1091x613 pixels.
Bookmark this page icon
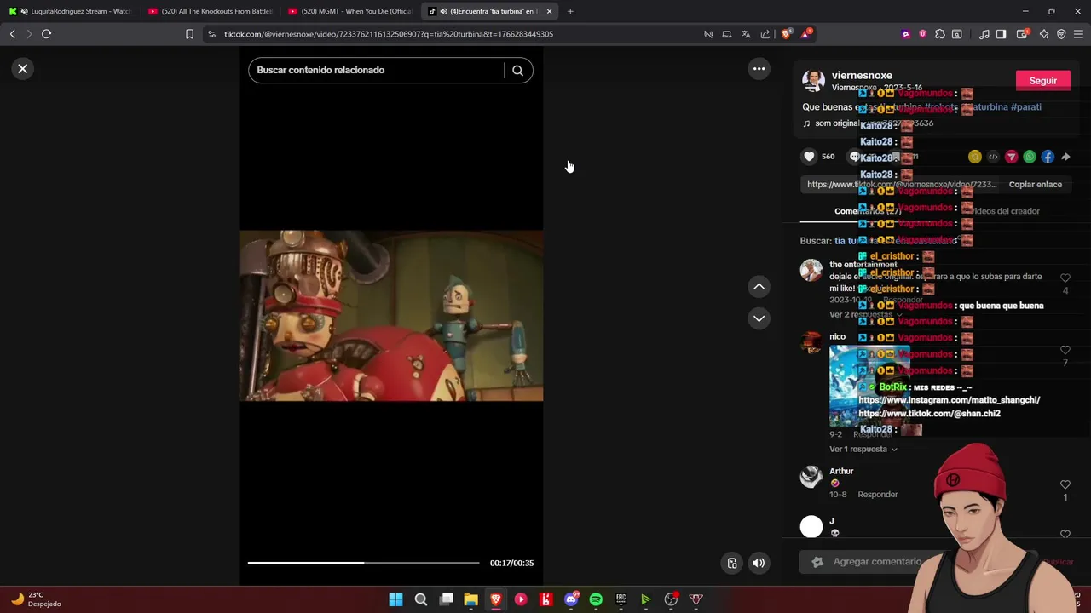(189, 34)
